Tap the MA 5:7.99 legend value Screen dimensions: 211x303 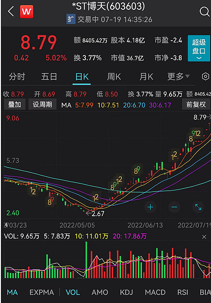coord(84,105)
